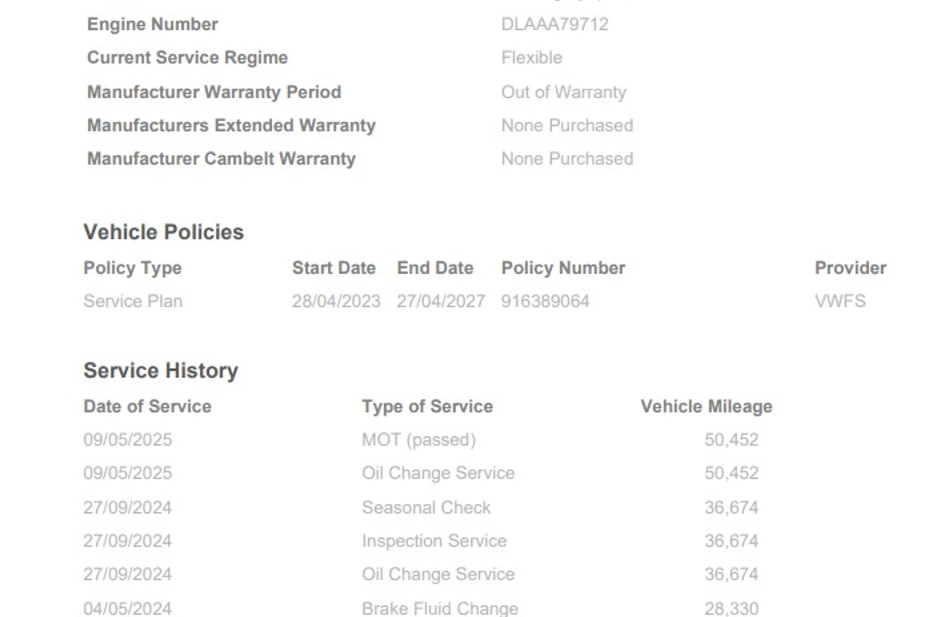Click the engine number DLAAA79712

click(555, 24)
